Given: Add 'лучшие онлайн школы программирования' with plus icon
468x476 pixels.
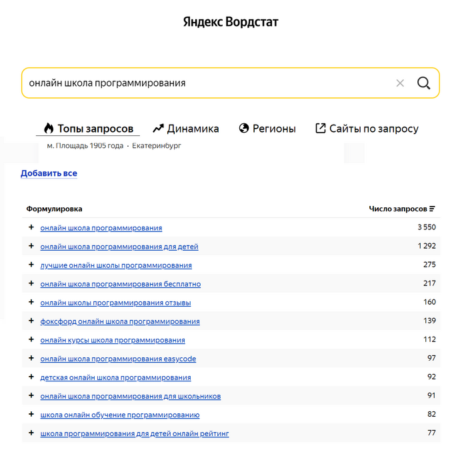Looking at the screenshot, I should click(x=31, y=265).
